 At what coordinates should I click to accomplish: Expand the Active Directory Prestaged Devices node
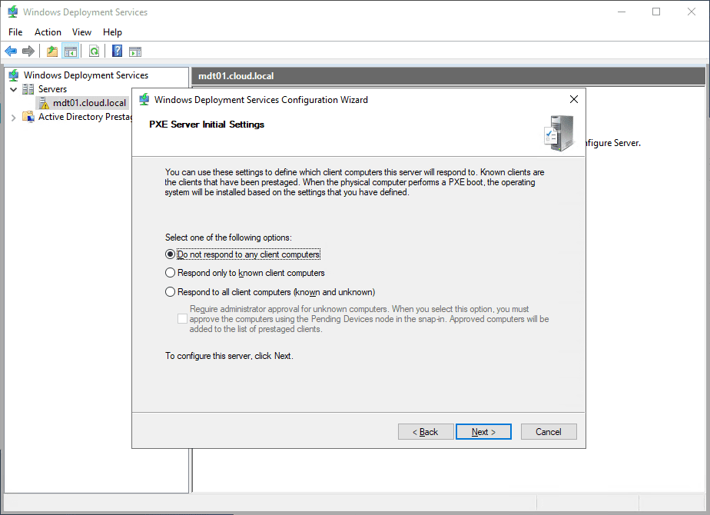(14, 118)
